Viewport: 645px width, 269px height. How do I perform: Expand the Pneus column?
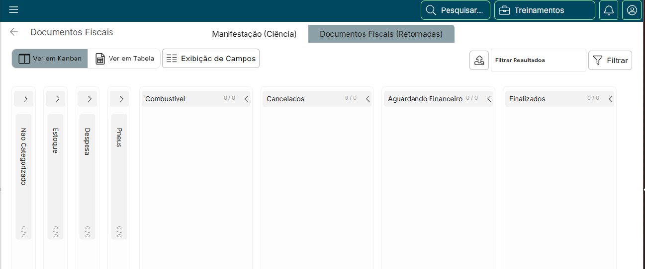pos(121,99)
